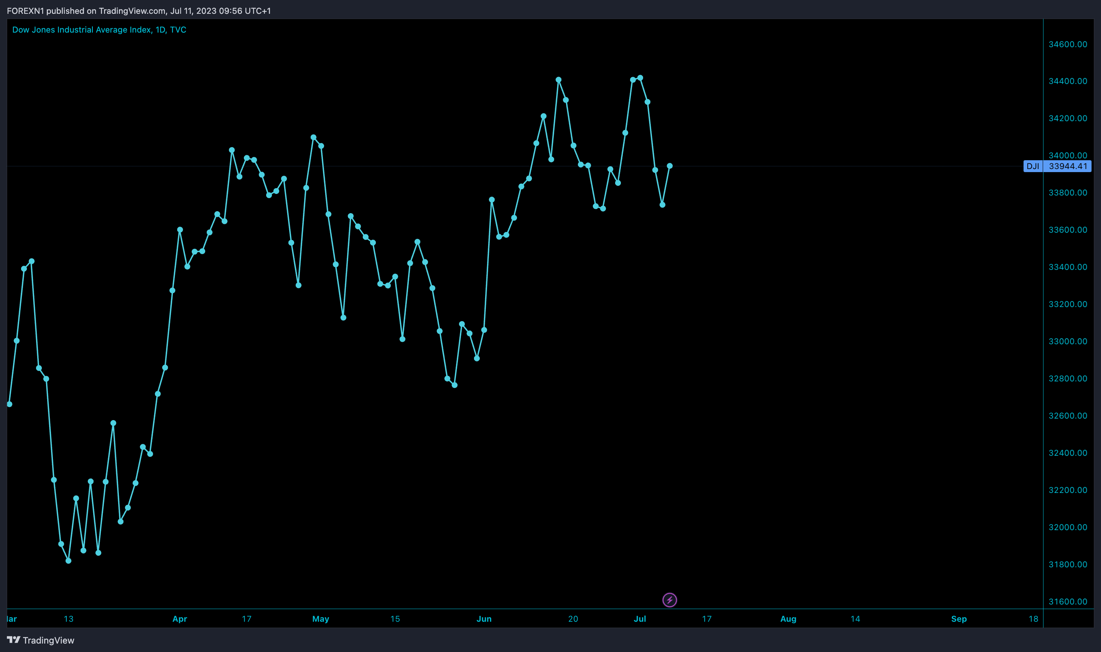Screen dimensions: 1101x652
Task: Click the 34600.00 price axis label
Action: (x=1068, y=44)
